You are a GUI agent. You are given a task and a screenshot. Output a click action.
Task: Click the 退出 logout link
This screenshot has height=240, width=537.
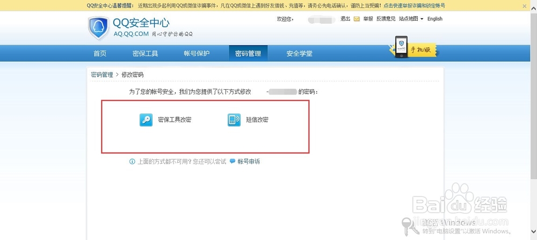point(345,19)
